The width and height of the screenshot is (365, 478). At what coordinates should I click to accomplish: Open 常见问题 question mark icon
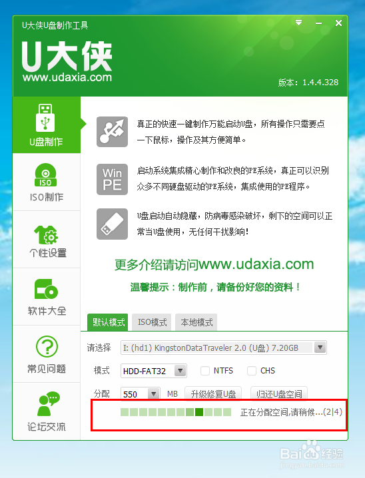pyautogui.click(x=47, y=347)
